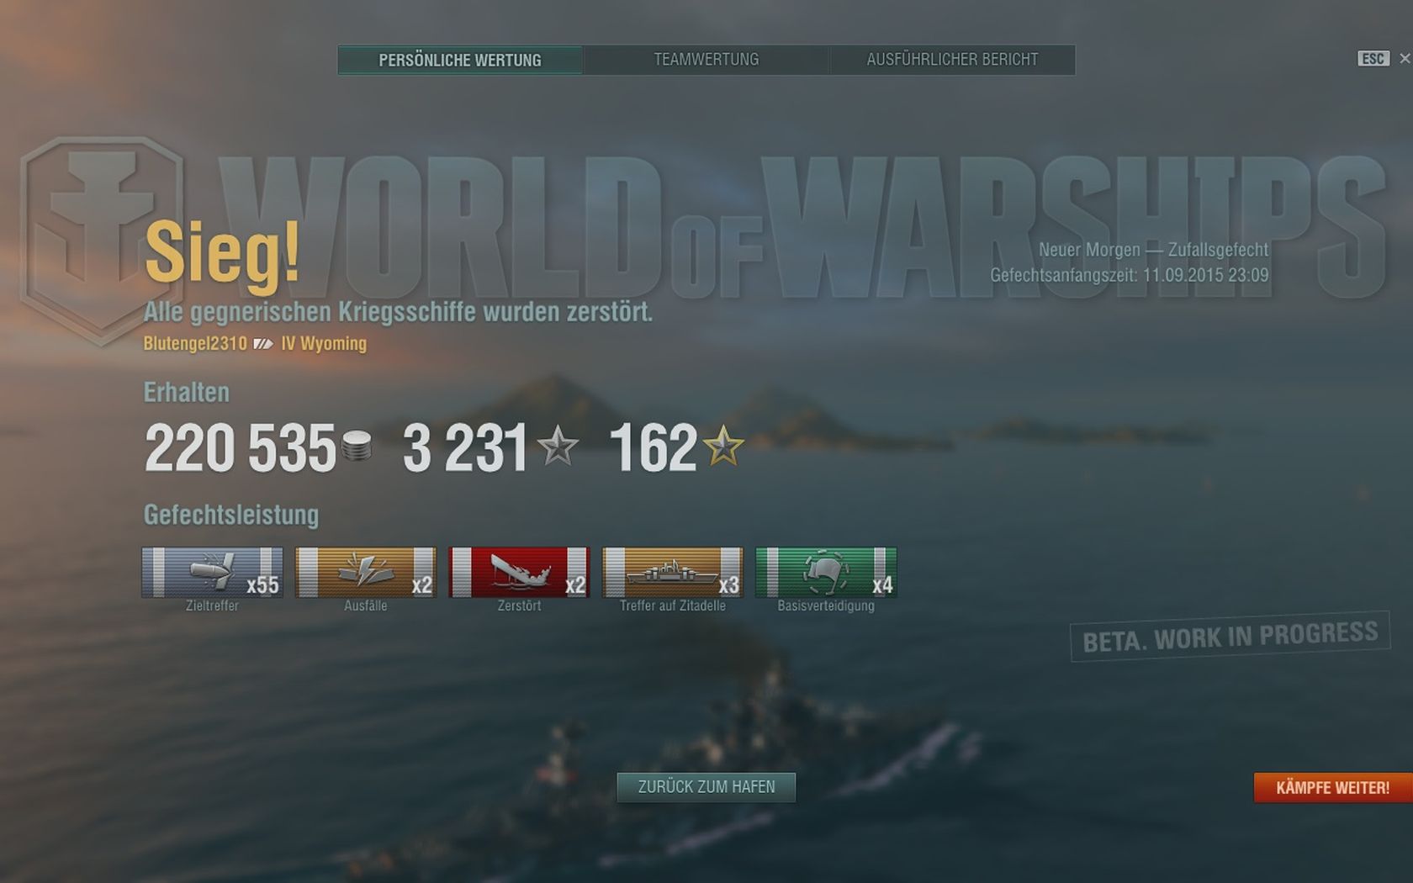
Task: Click the 3 231 experience value
Action: pyautogui.click(x=465, y=447)
